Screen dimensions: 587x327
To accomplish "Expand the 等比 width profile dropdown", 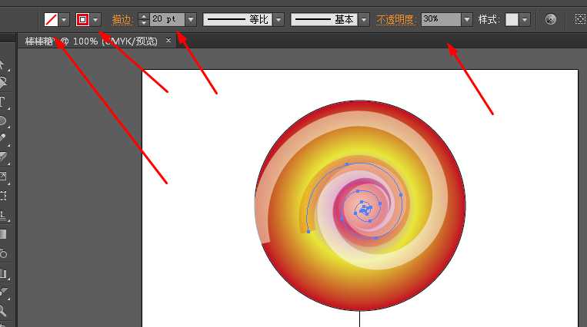I will click(278, 19).
